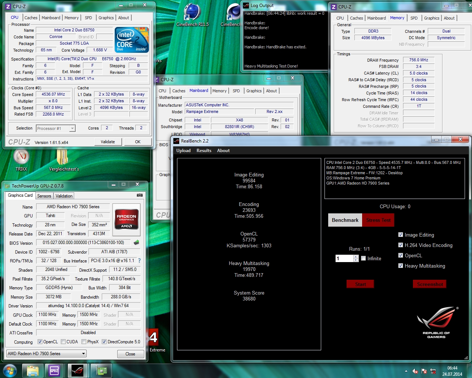The height and width of the screenshot is (378, 472).
Task: Show hidden tray icons arrow
Action: pyautogui.click(x=406, y=371)
